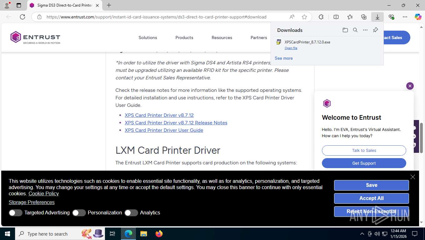Click Get Support chat button
The width and height of the screenshot is (425, 240).
tap(364, 163)
